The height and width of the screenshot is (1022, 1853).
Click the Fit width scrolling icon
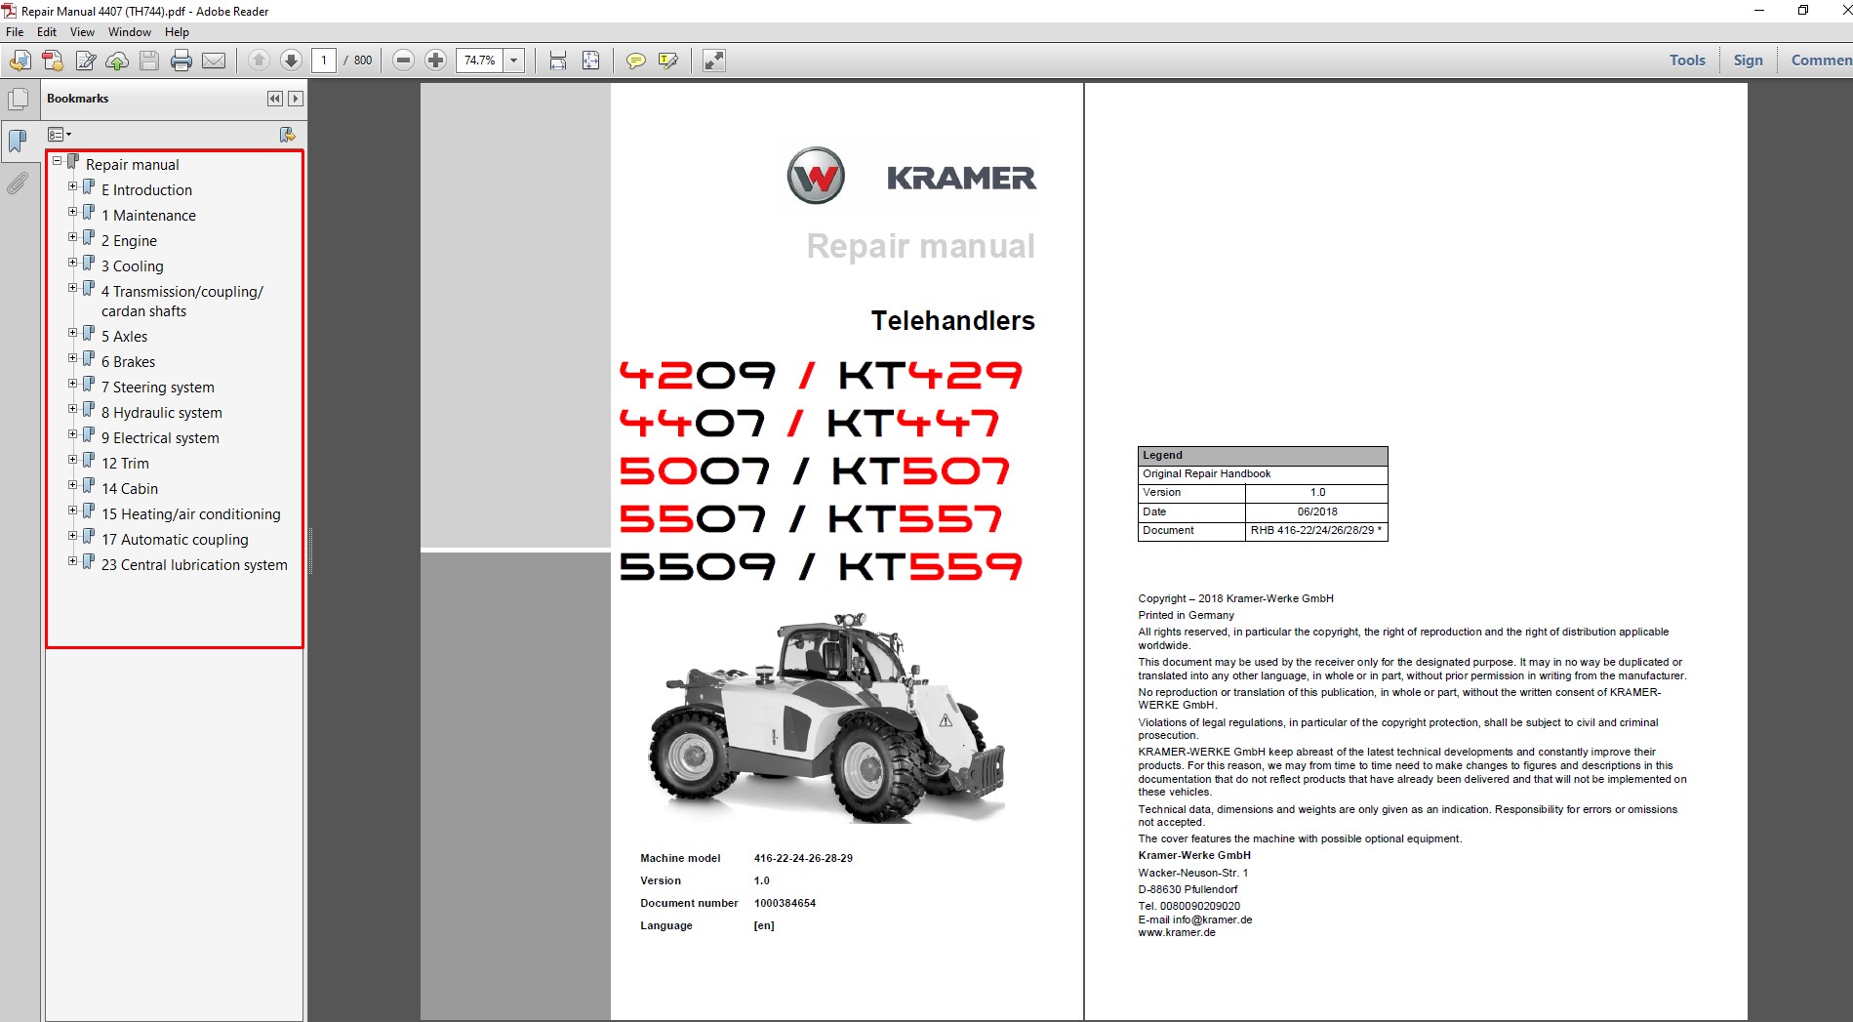(x=558, y=61)
